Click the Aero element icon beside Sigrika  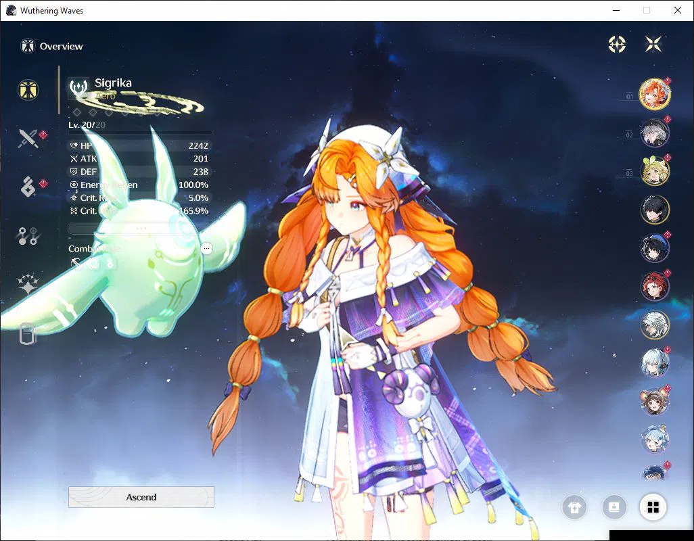pyautogui.click(x=78, y=88)
